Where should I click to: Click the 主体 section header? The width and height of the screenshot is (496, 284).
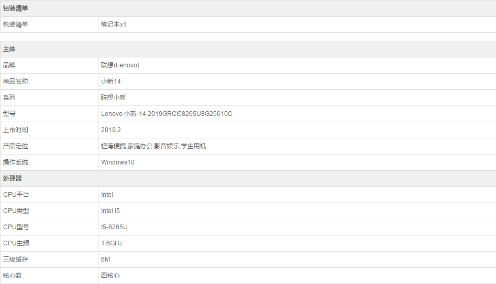(x=248, y=49)
